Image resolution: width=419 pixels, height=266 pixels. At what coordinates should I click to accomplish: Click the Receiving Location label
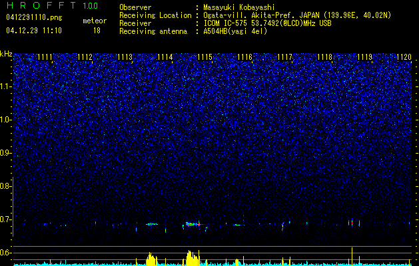155,15
